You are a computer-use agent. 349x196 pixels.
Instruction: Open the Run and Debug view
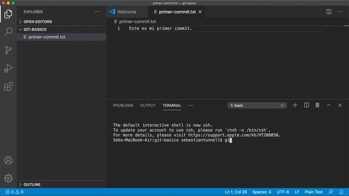coord(8,68)
